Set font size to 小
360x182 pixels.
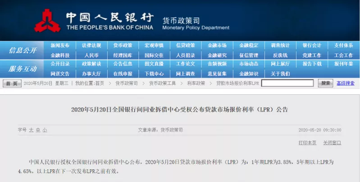tap(45, 130)
